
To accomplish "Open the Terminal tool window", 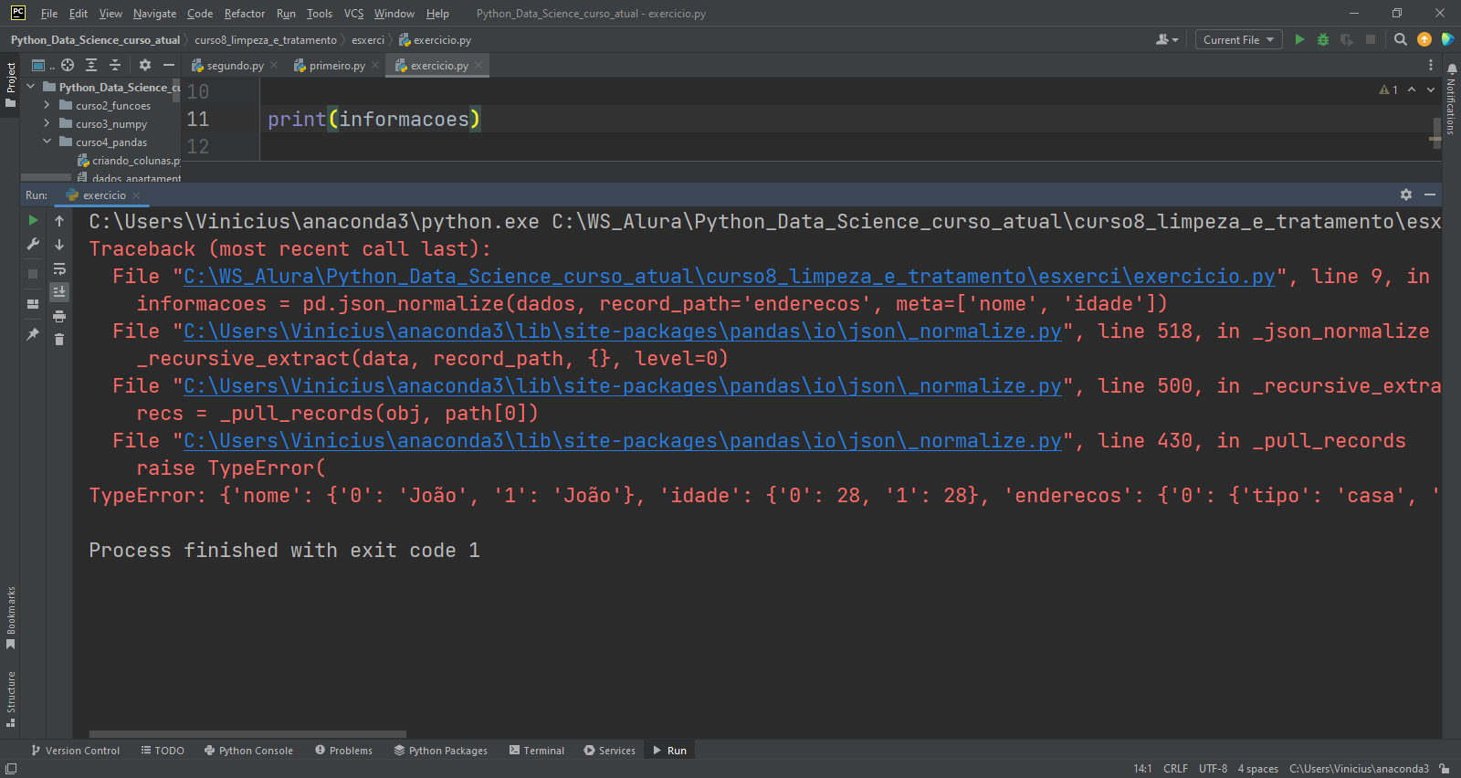I will pyautogui.click(x=537, y=751).
